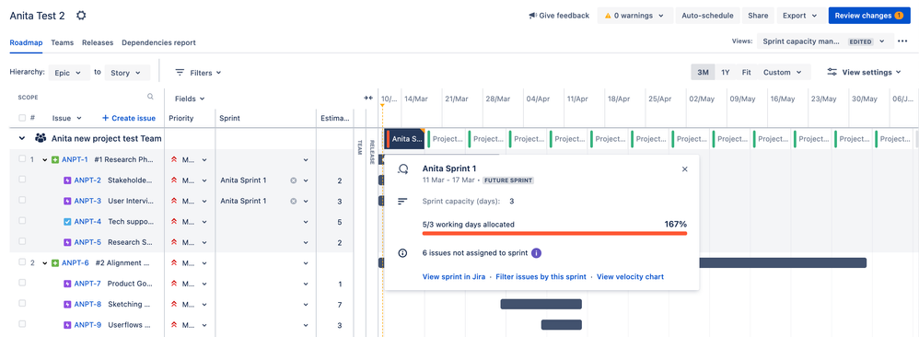Open the Epic hierarchy dropdown

coord(69,73)
